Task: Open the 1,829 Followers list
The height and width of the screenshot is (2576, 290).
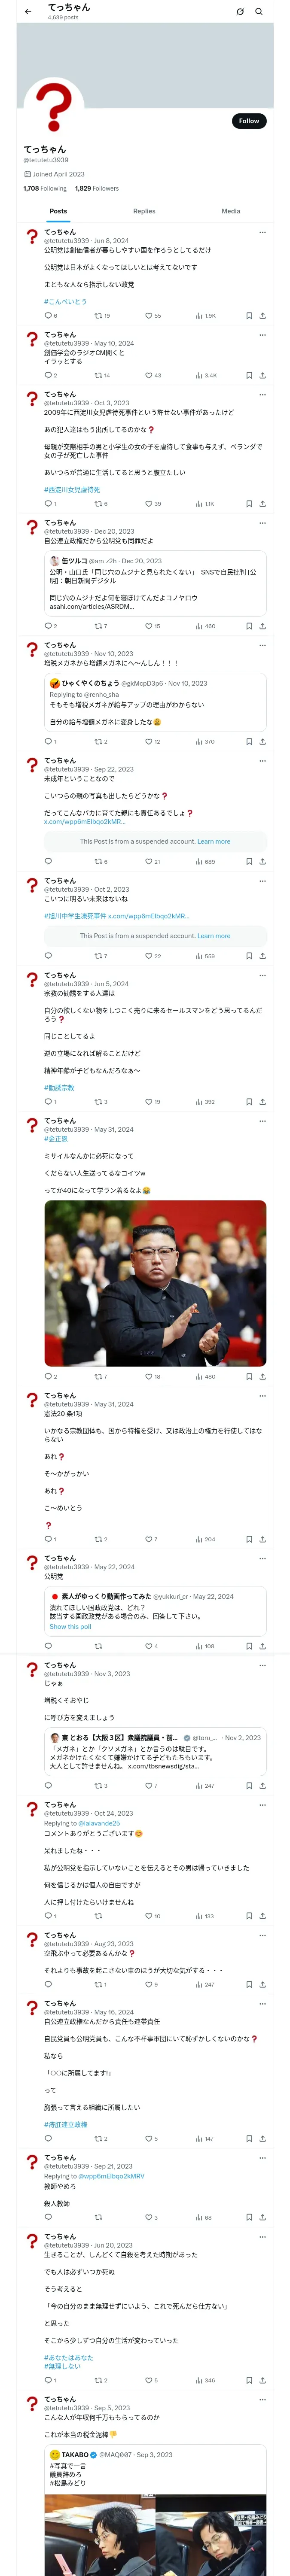Action: (x=97, y=188)
